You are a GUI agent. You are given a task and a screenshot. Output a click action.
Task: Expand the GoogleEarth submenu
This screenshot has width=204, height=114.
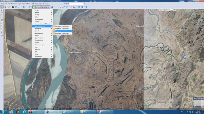point(42,56)
